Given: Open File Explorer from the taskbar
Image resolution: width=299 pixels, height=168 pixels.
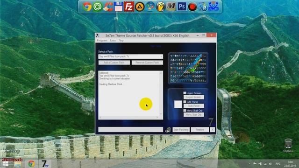Looking at the screenshot, I should click(18, 164).
